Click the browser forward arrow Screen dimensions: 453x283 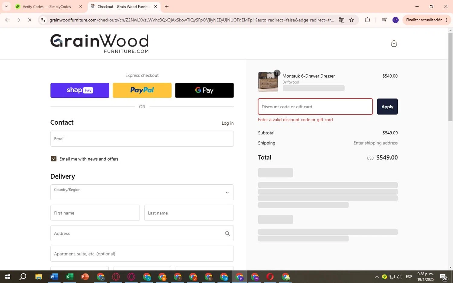coord(18,20)
